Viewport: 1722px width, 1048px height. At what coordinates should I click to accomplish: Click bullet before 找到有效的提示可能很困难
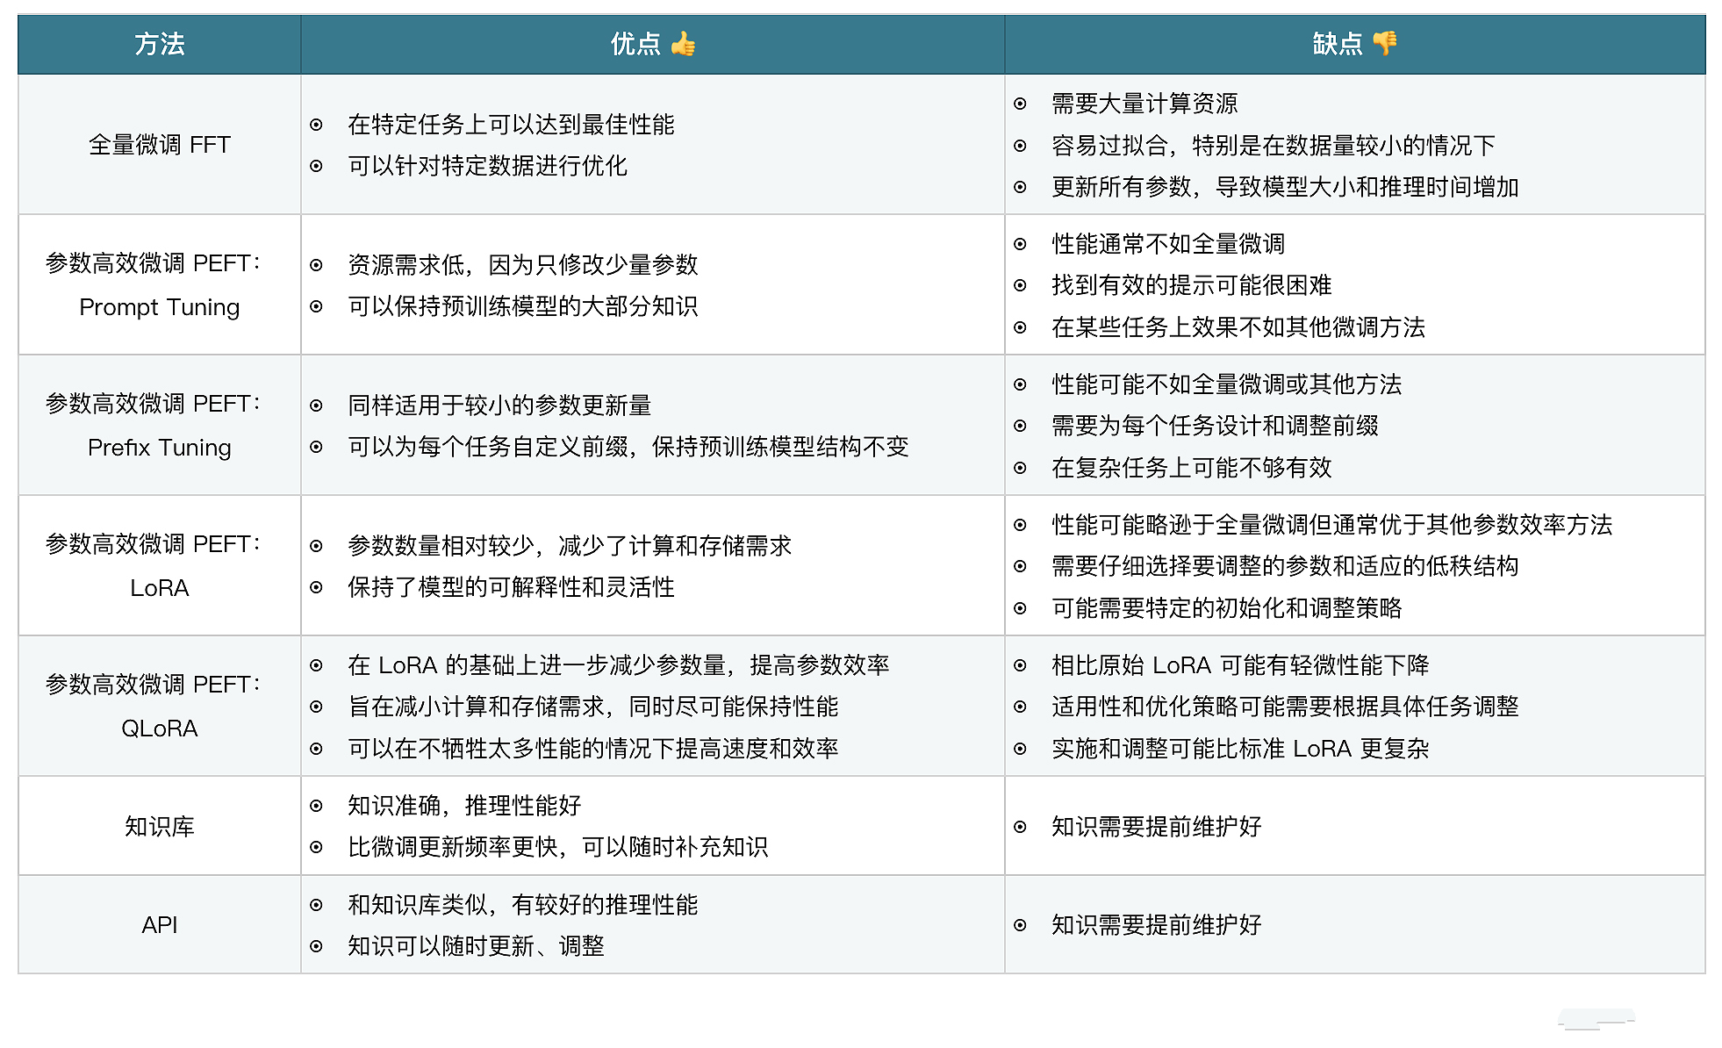pyautogui.click(x=1020, y=285)
